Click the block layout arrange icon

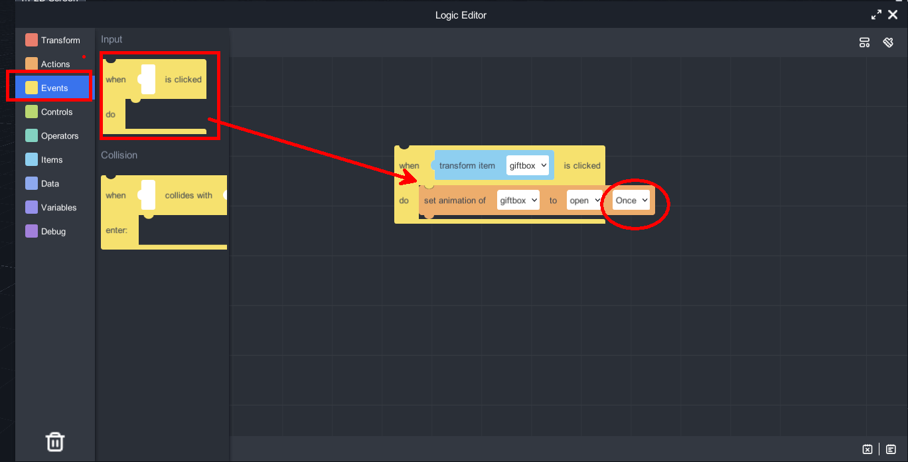864,42
